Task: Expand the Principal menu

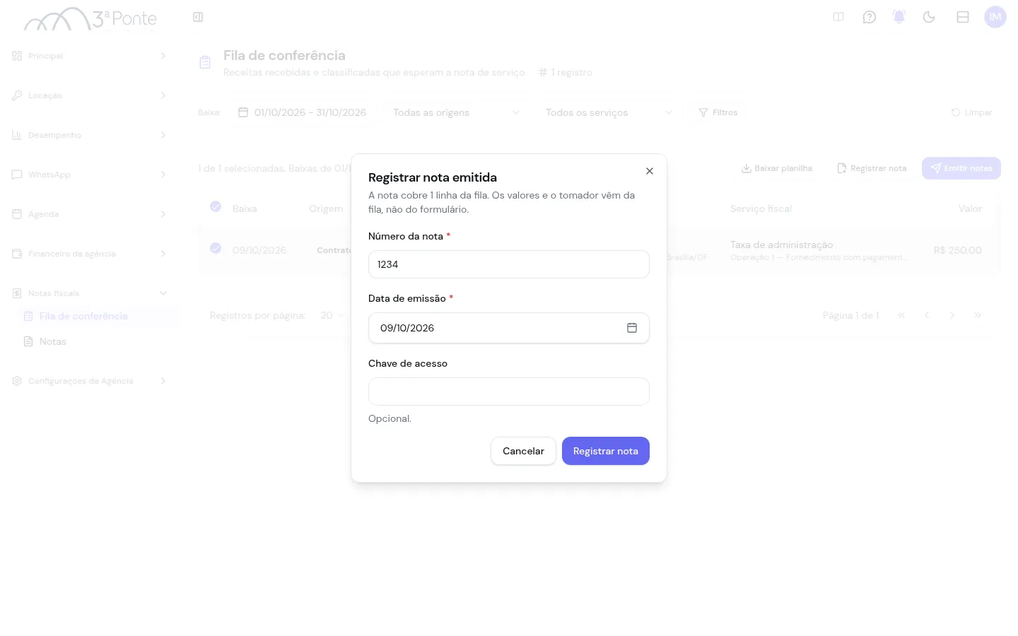Action: tap(90, 56)
